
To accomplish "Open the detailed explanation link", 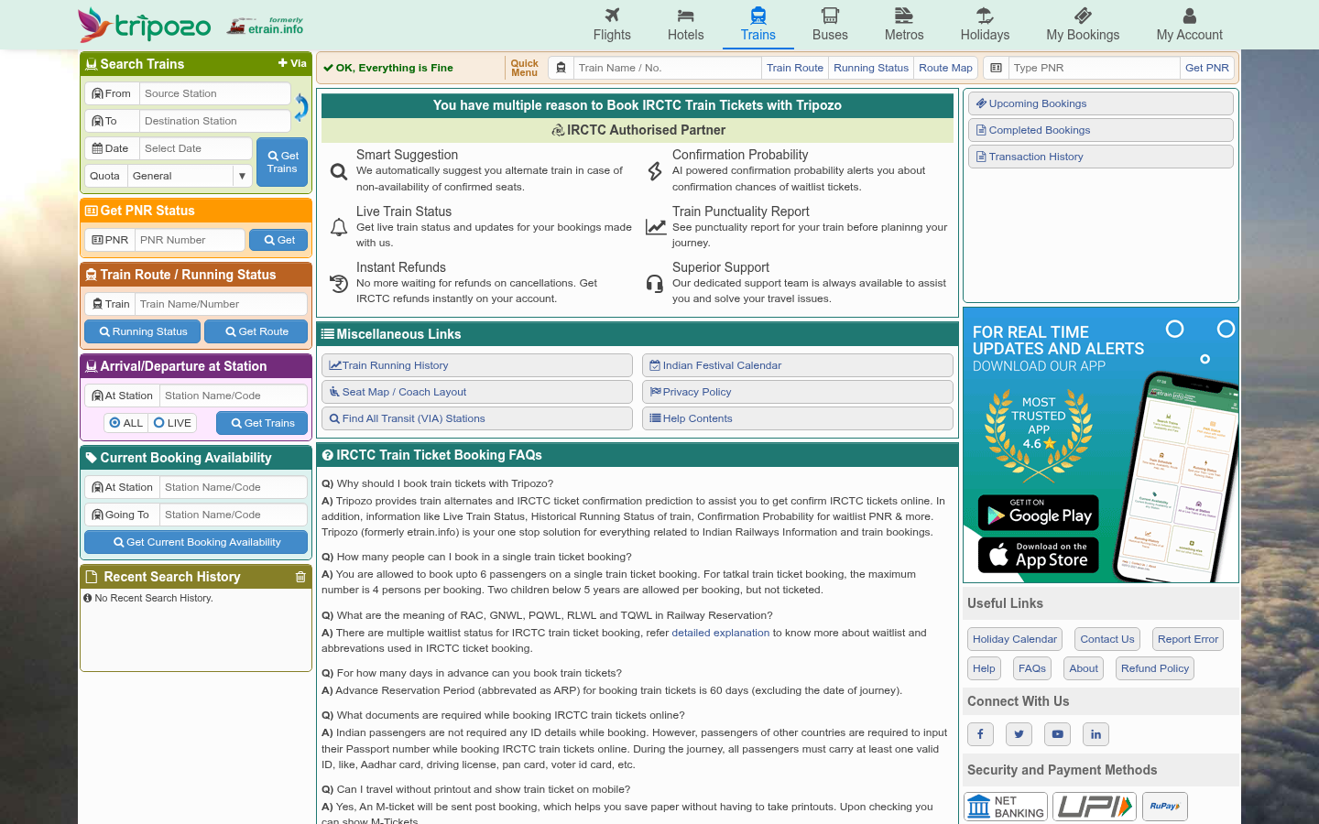I will (721, 633).
